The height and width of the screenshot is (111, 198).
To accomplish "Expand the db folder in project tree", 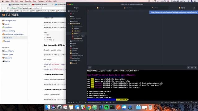I will tap(69, 16).
